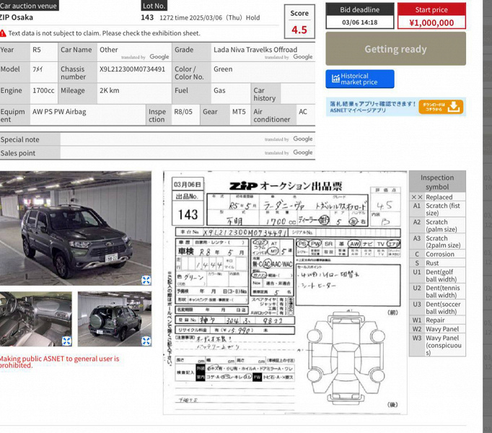Click chart icon on Historical market price
Image resolution: width=492 pixels, height=433 pixels.
(335, 78)
